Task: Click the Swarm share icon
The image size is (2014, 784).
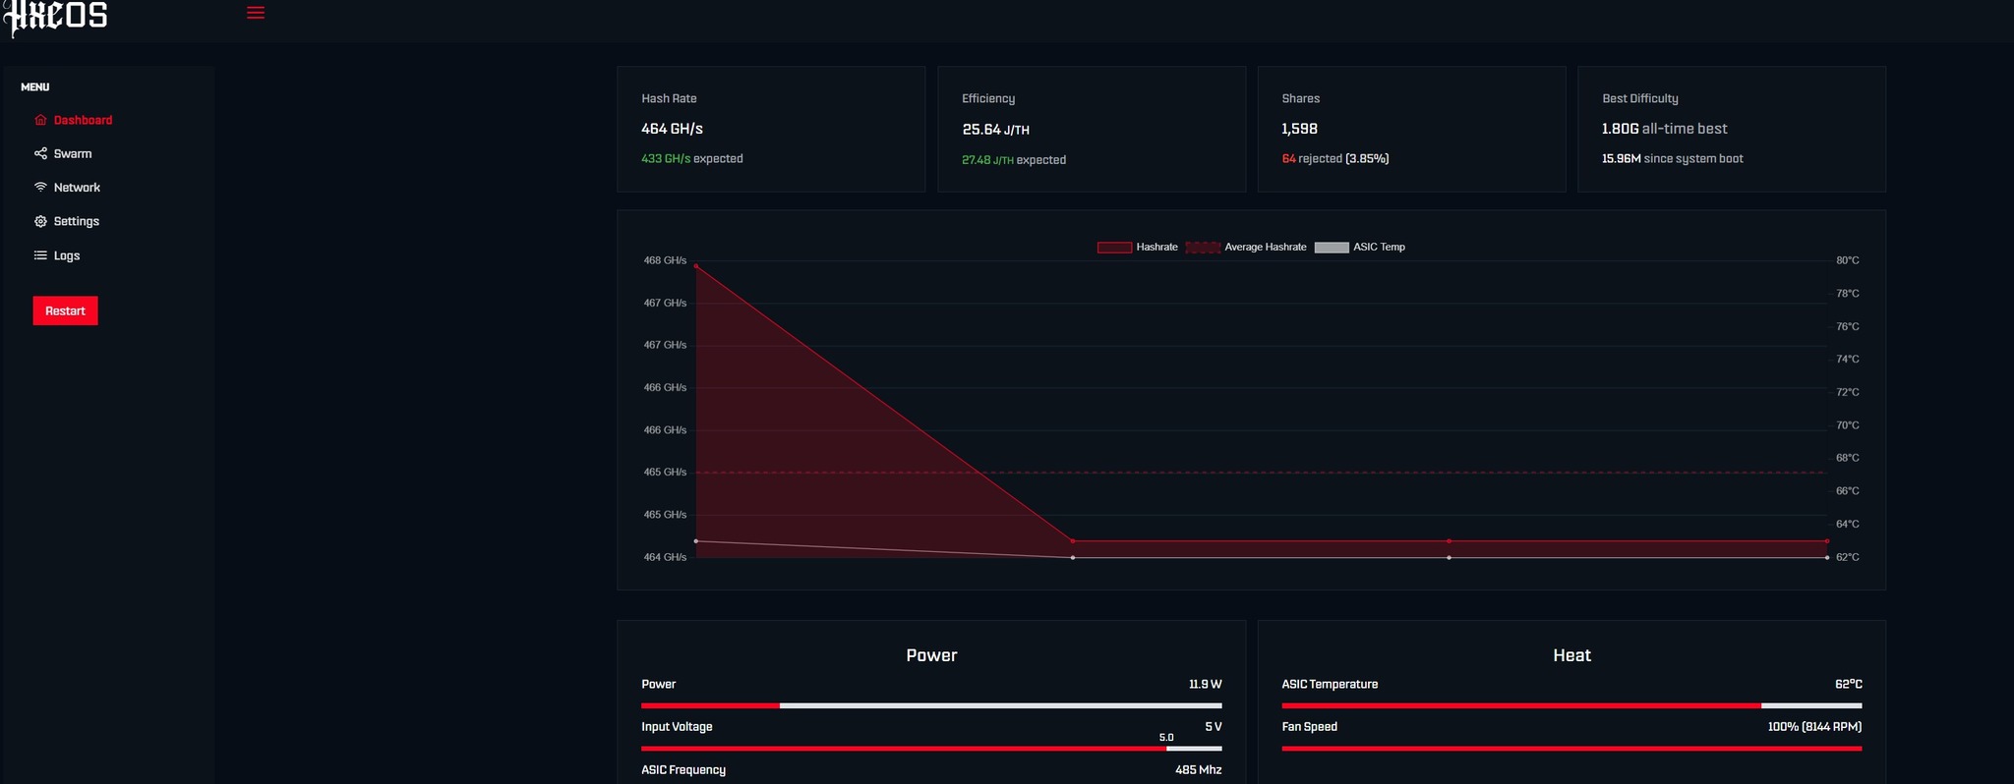Action: click(x=40, y=153)
